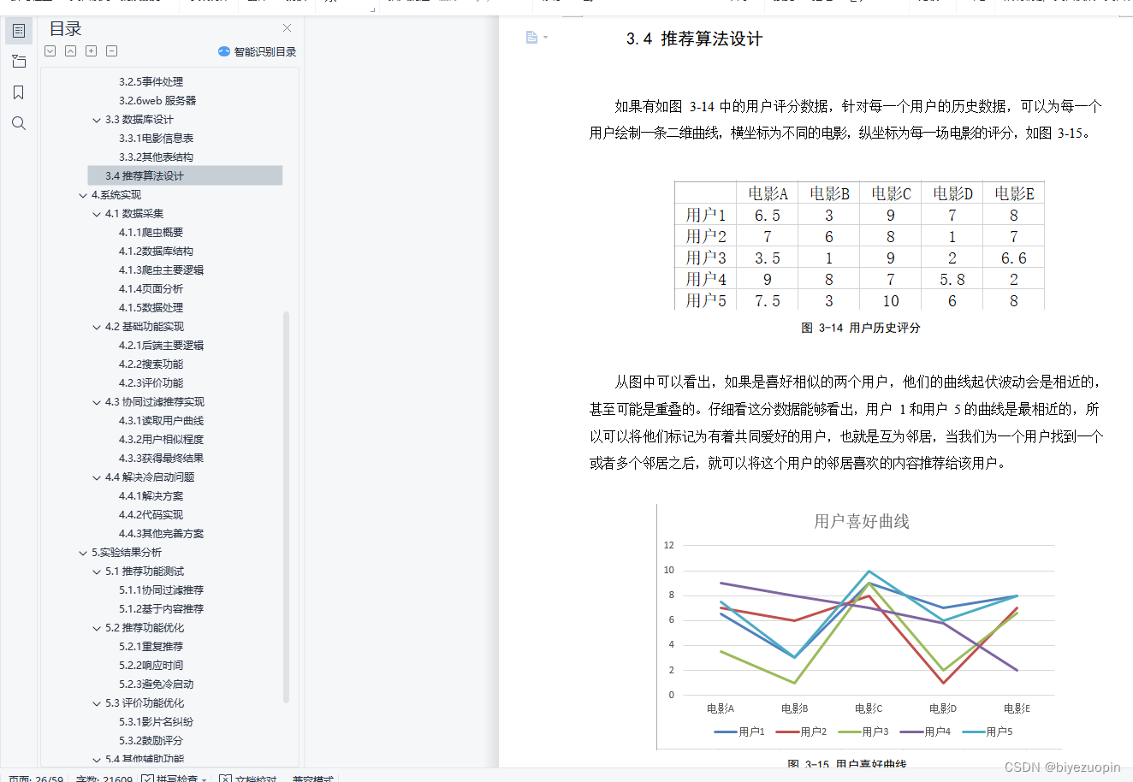Click the 用户3 row label in table
The width and height of the screenshot is (1133, 782).
[706, 258]
